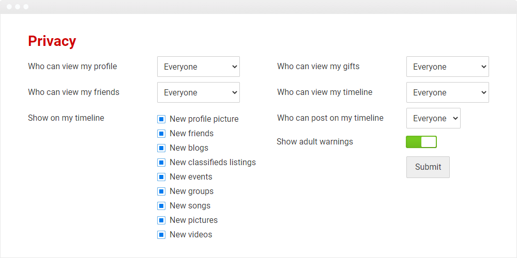This screenshot has height=258, width=517.
Task: Toggle the New events checkbox
Action: click(x=161, y=177)
